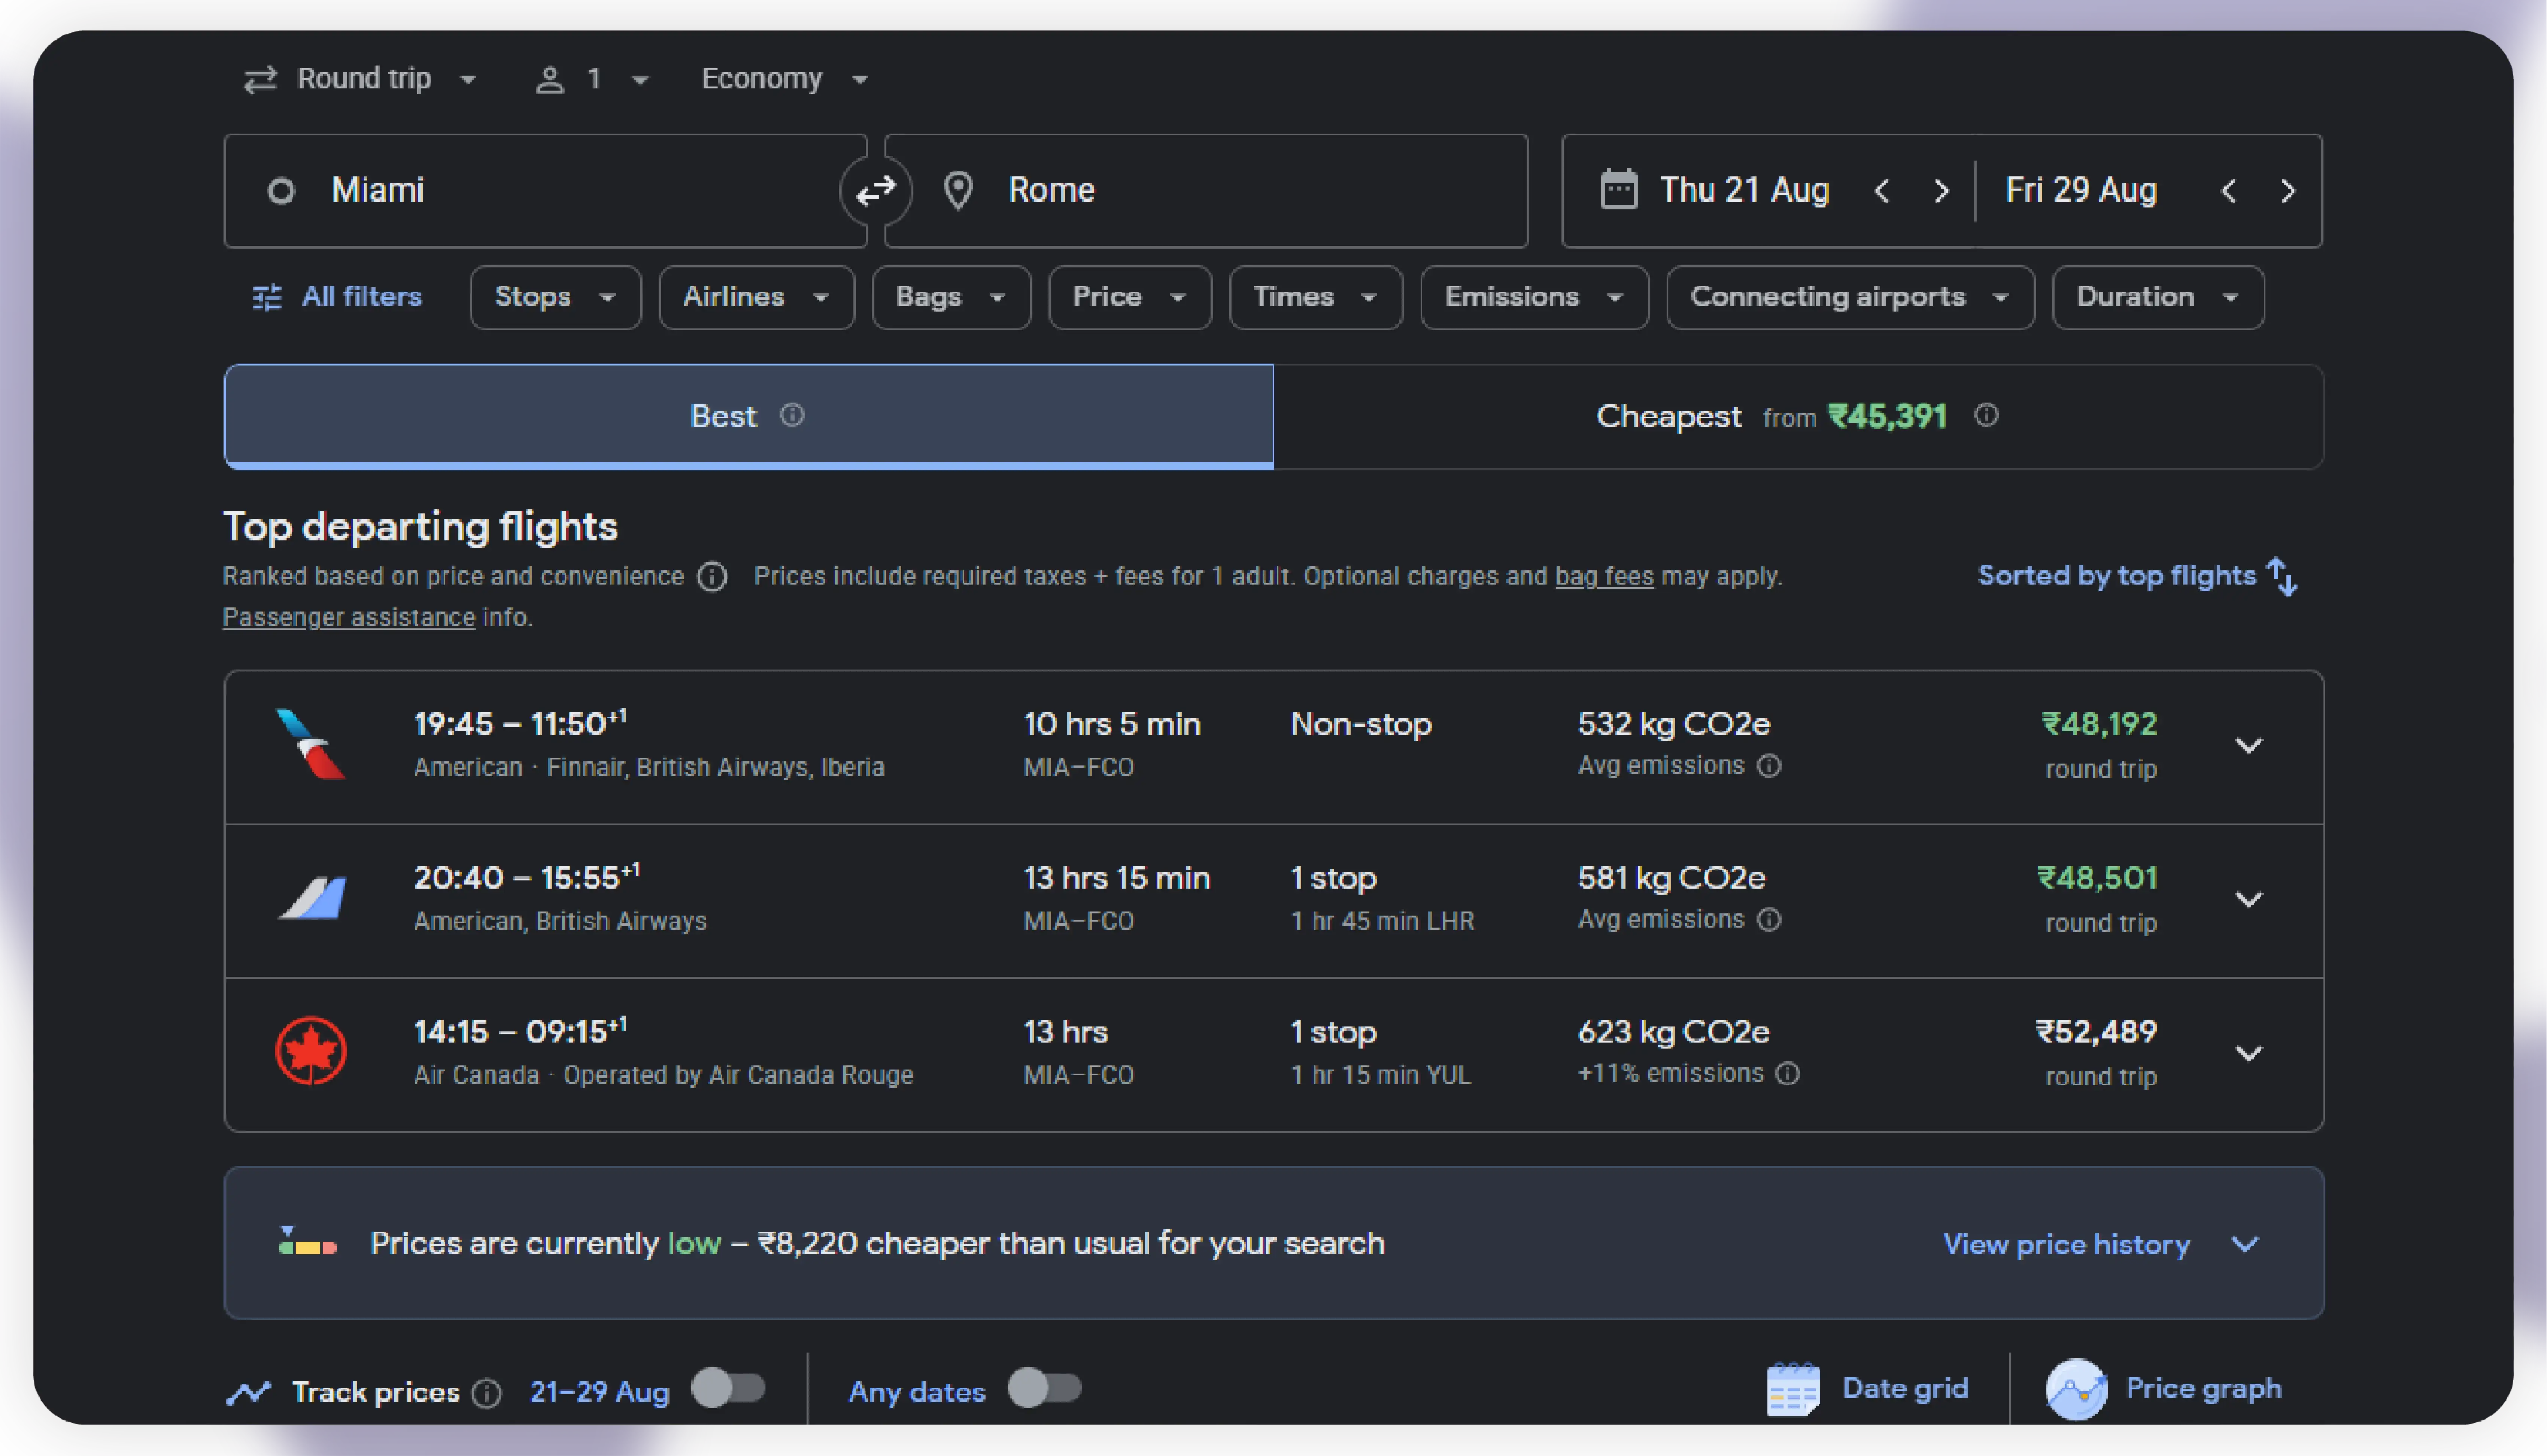Open the All filters icon panel
The height and width of the screenshot is (1456, 2547).
tap(267, 297)
